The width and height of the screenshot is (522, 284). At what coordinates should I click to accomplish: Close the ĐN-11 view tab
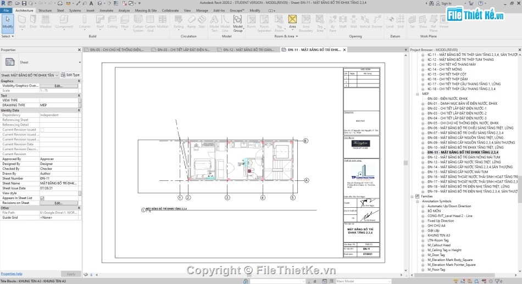pos(345,50)
